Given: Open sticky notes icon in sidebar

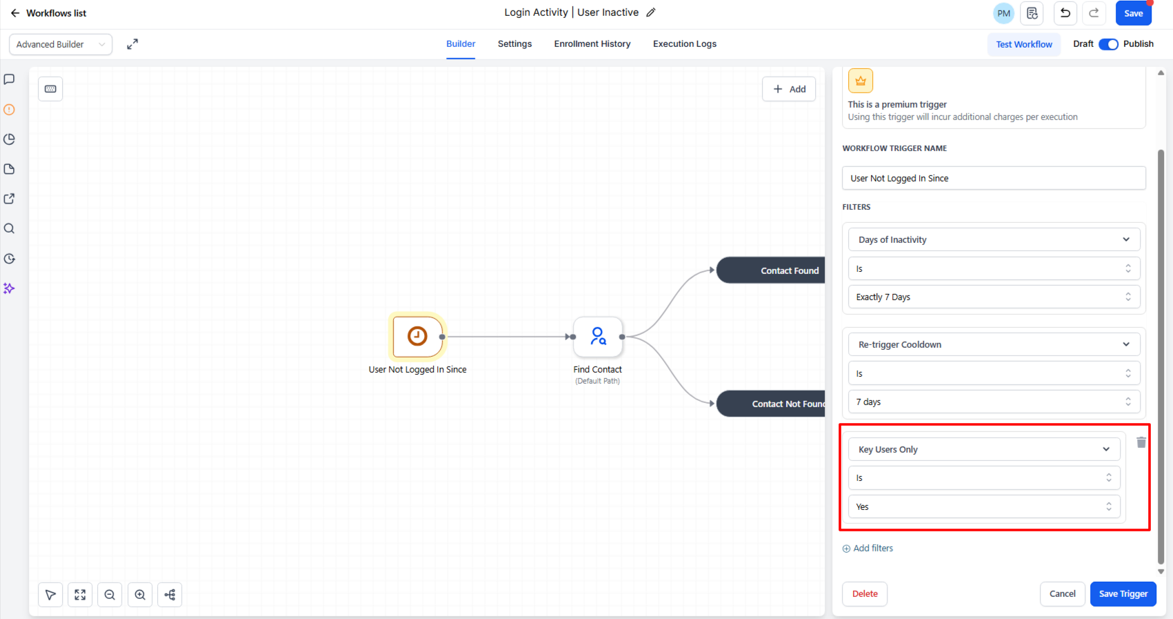Looking at the screenshot, I should [9, 169].
